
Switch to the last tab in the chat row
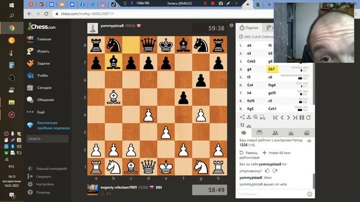coord(307,133)
